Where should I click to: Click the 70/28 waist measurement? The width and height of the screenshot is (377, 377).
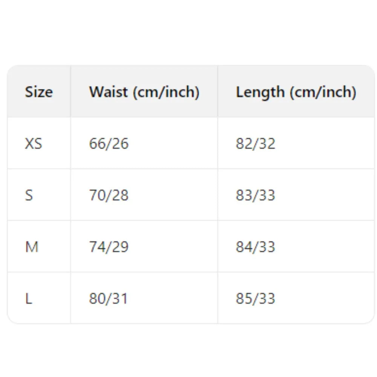tap(109, 195)
